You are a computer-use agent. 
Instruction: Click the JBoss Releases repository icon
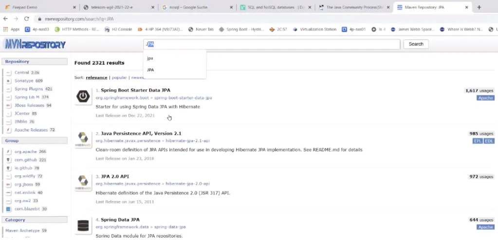click(9, 105)
